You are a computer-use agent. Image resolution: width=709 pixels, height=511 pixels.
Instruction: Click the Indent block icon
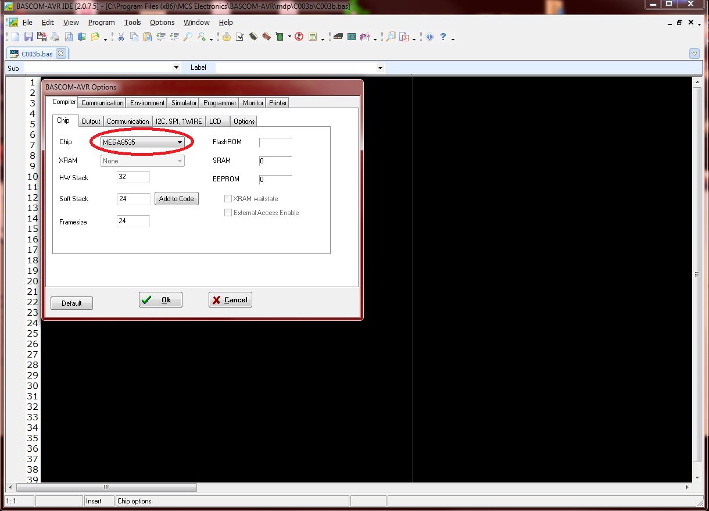161,37
